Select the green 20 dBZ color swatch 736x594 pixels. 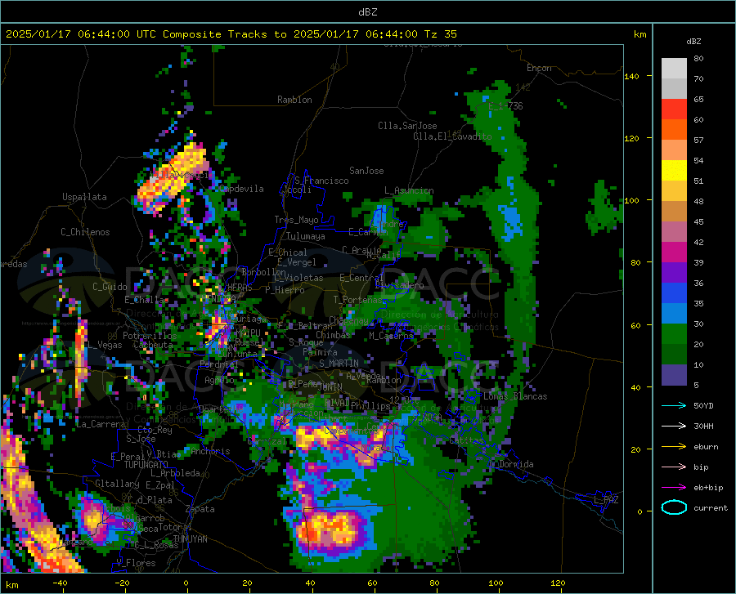674,334
